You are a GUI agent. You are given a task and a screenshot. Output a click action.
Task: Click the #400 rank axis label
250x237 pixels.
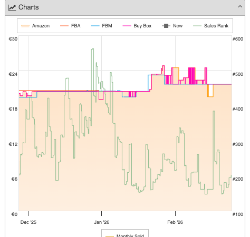(x=238, y=109)
